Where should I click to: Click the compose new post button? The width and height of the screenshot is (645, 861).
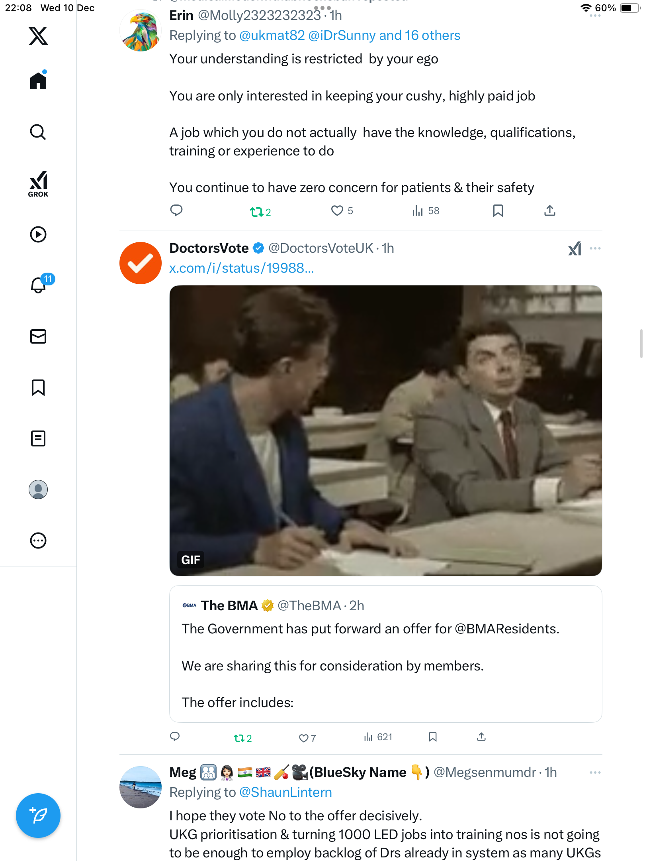[38, 816]
